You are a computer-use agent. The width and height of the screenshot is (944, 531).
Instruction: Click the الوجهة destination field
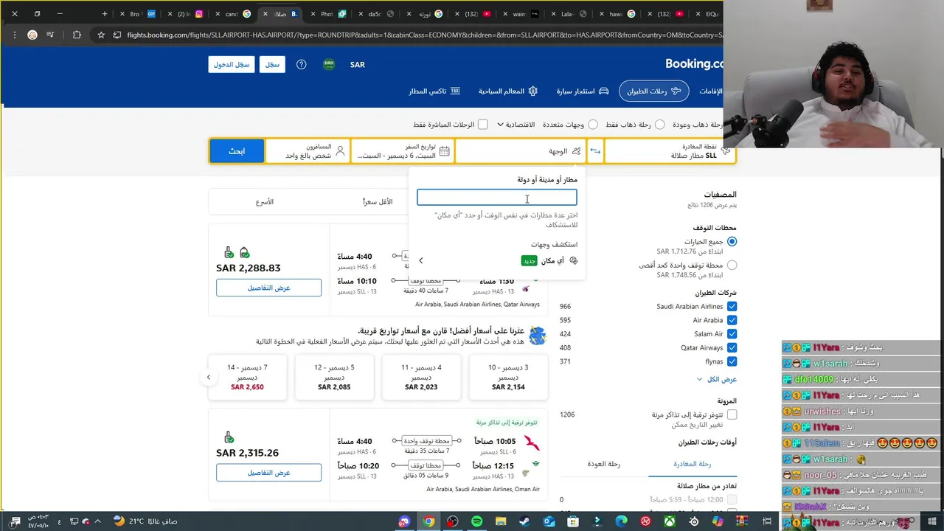tap(521, 150)
